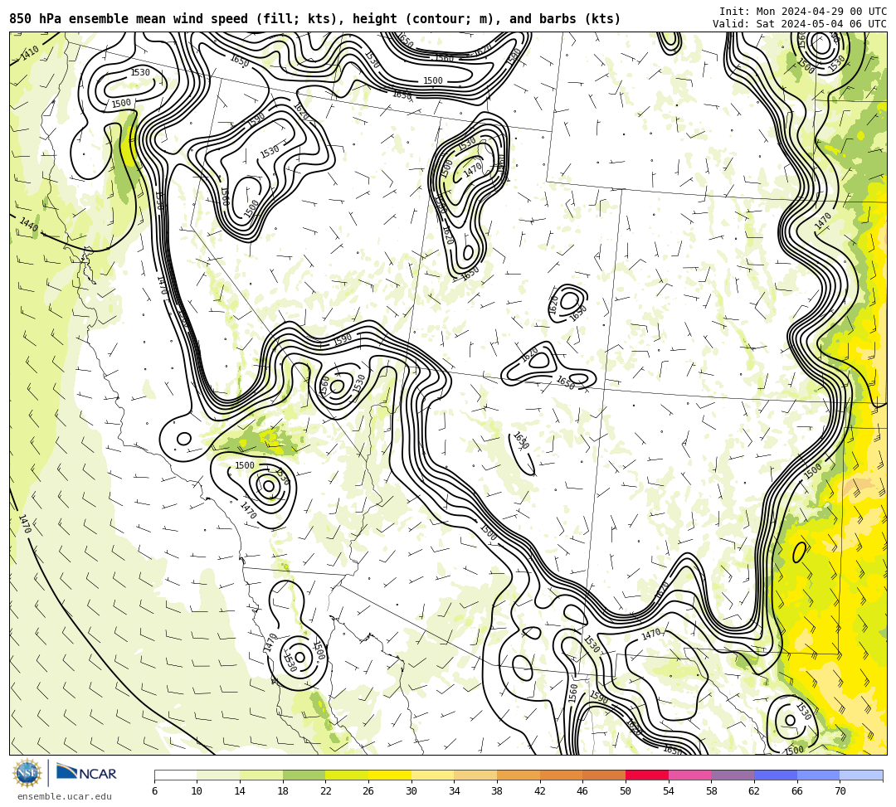The image size is (896, 807).
Task: Pick the blue 62–66 kts legend swatch
Action: (x=776, y=775)
